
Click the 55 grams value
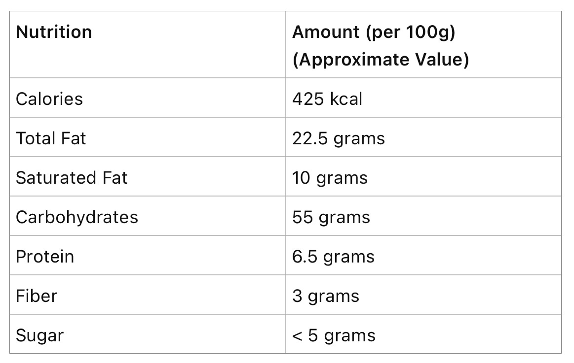coord(331,217)
